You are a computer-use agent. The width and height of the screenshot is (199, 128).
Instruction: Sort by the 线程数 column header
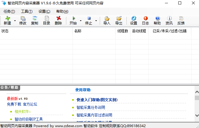coord(123,31)
